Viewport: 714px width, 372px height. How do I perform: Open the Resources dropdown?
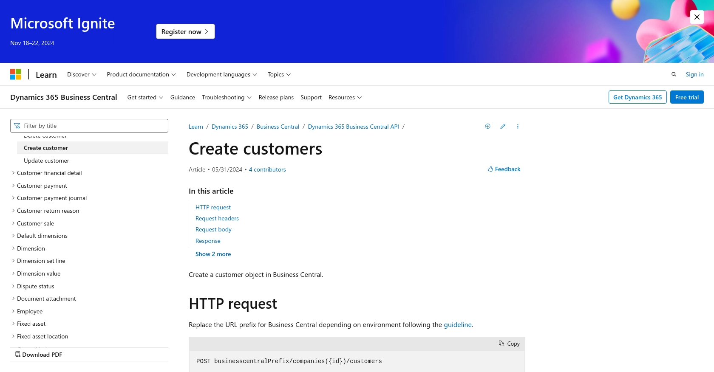(345, 97)
